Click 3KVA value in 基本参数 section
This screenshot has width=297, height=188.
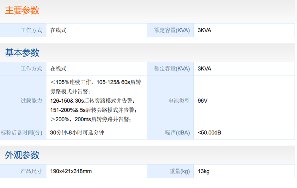click(204, 68)
